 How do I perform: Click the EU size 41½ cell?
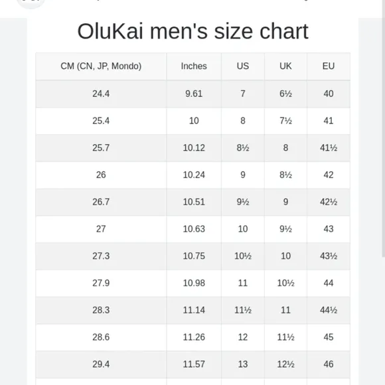329,148
